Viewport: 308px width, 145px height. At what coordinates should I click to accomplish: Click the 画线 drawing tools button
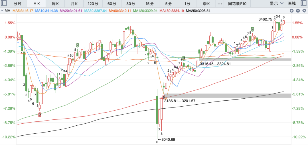click(292, 4)
